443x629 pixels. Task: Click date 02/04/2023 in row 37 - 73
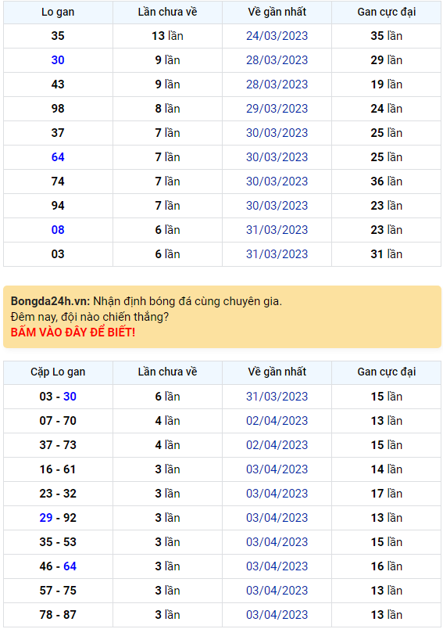(277, 445)
